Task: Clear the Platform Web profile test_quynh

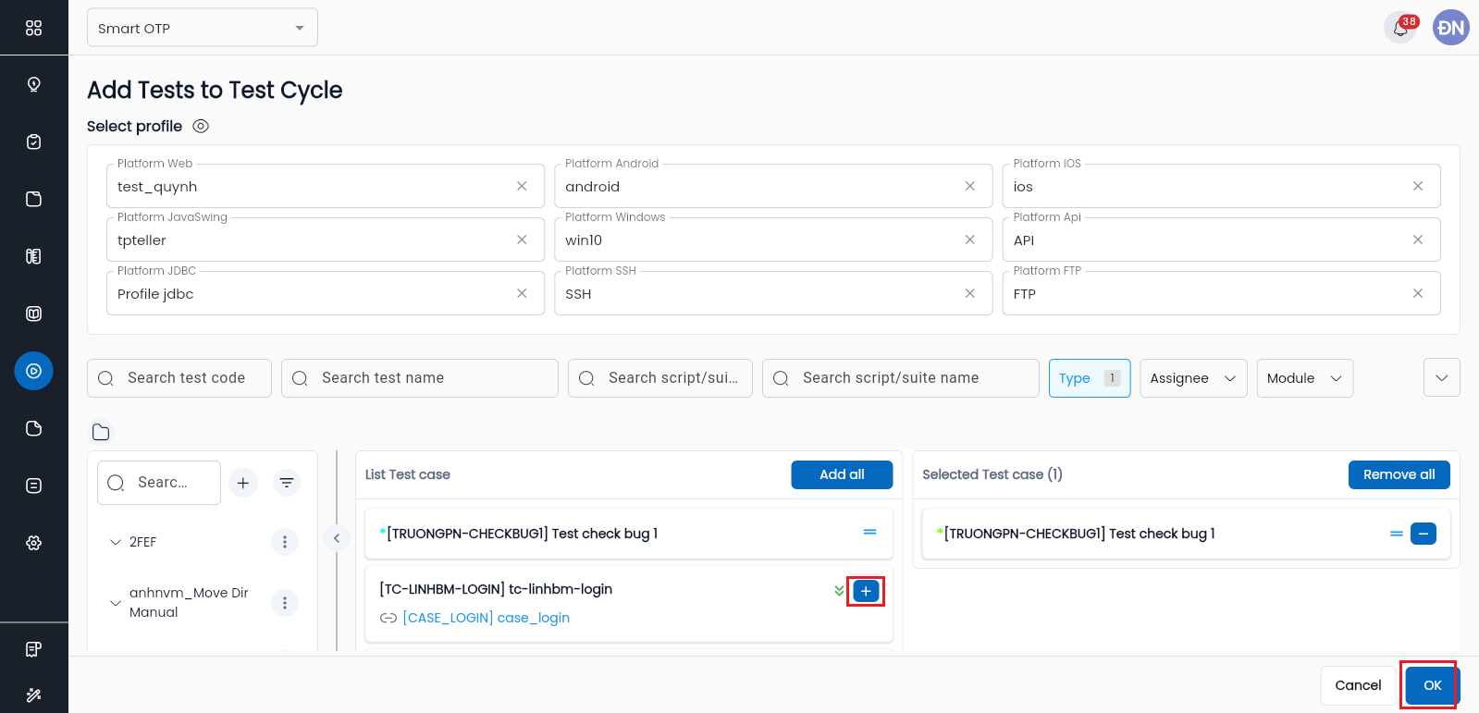Action: (x=522, y=186)
